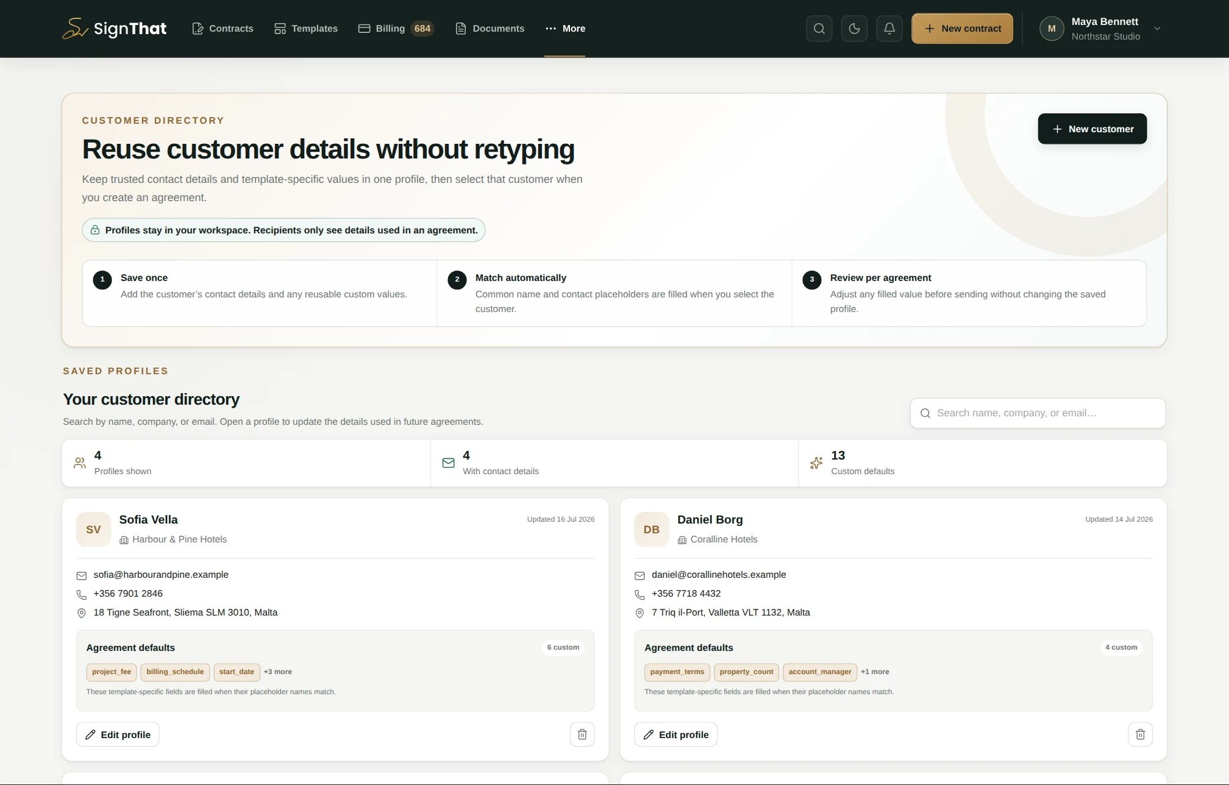
Task: Open Documents navigation item
Action: [490, 29]
